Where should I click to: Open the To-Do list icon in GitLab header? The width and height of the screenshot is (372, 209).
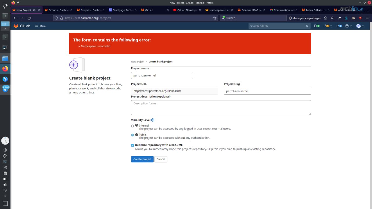point(339,26)
